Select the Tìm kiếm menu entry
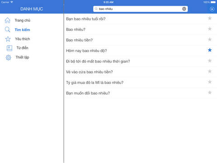Viewport: 217px width, 163px height. [x=22, y=30]
